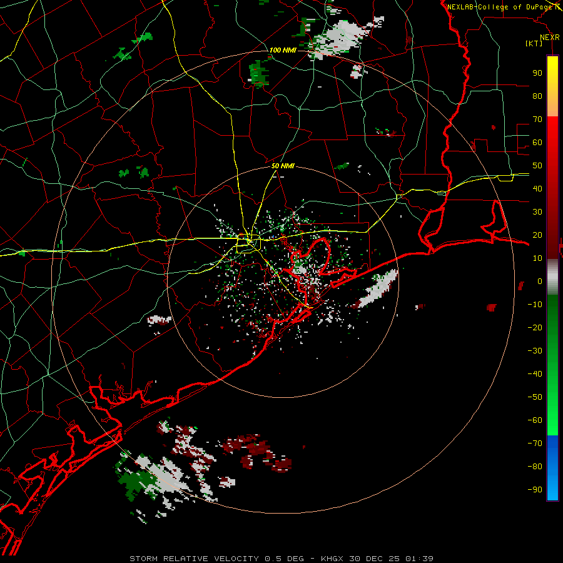Pick the orange color bar segment beside 70
The height and width of the screenshot is (563, 563).
click(x=552, y=108)
